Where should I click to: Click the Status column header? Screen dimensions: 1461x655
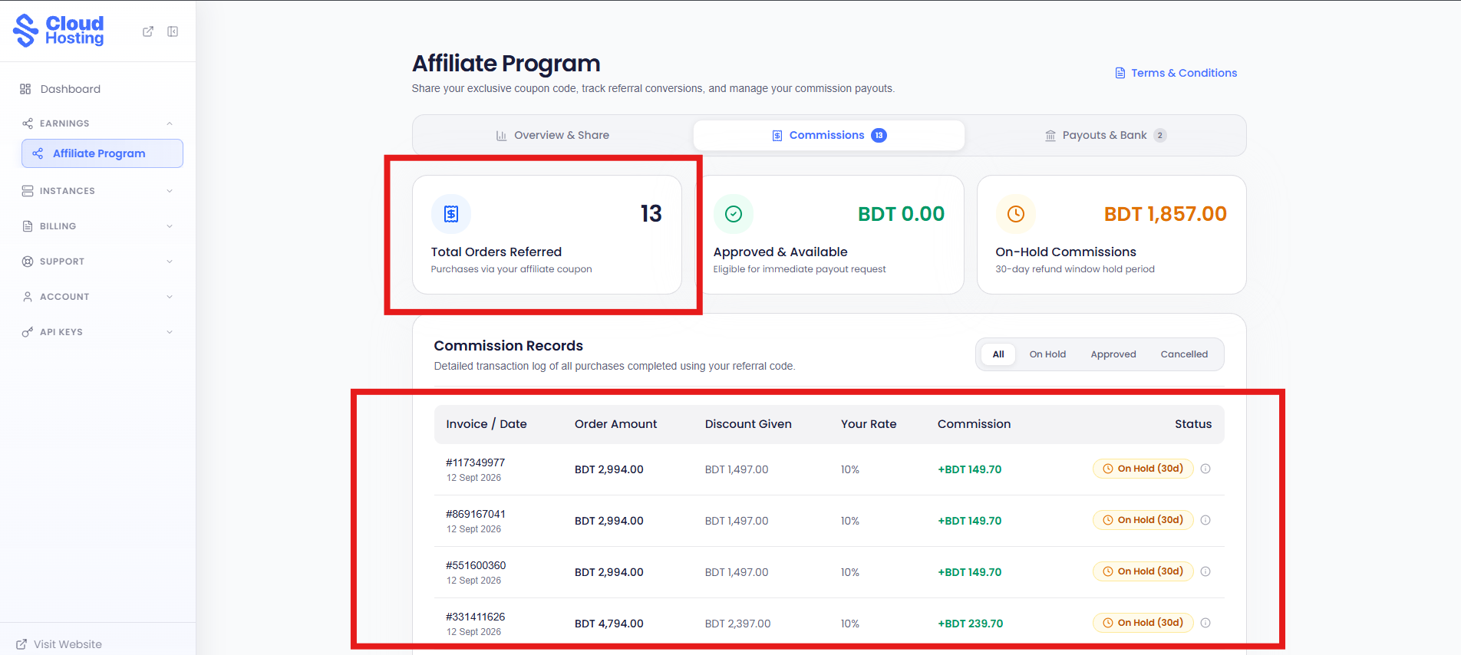[x=1193, y=424]
